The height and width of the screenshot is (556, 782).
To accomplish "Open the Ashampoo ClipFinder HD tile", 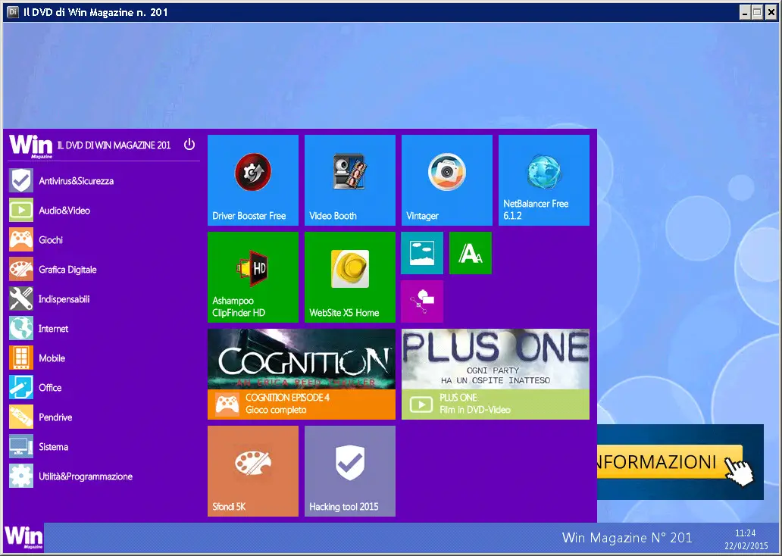I will pos(253,277).
